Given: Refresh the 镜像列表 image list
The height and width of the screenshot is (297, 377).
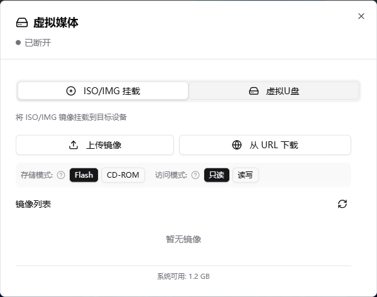Looking at the screenshot, I should (x=342, y=204).
